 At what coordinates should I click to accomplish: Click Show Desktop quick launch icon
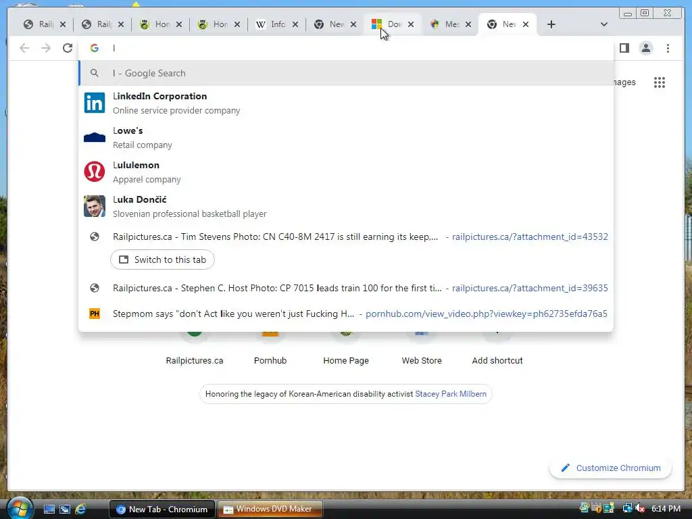click(x=49, y=510)
